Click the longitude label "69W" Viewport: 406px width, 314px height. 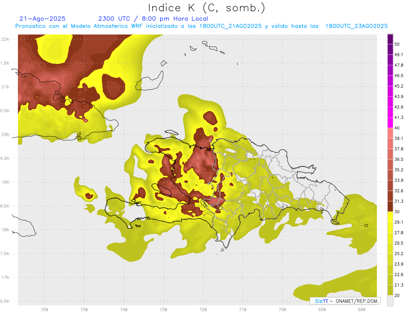click(x=322, y=310)
